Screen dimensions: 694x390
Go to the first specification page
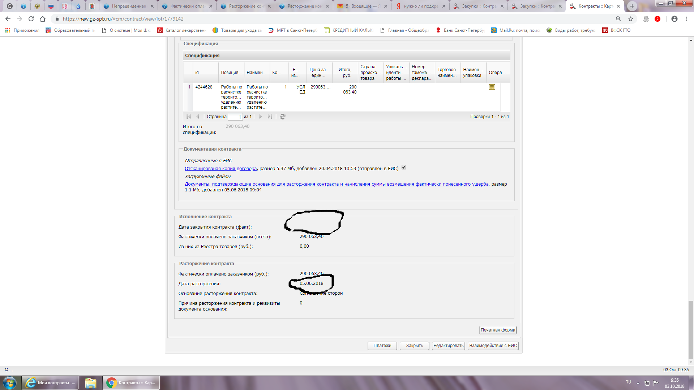(x=189, y=117)
